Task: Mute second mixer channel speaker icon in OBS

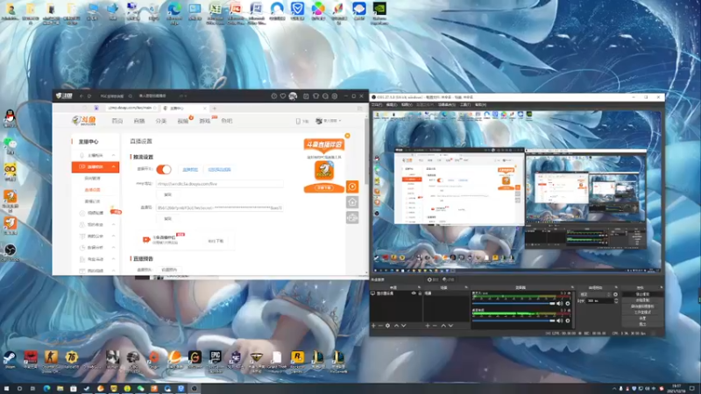Action: [x=560, y=320]
